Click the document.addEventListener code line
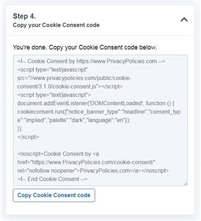201x221 pixels. click(x=96, y=104)
